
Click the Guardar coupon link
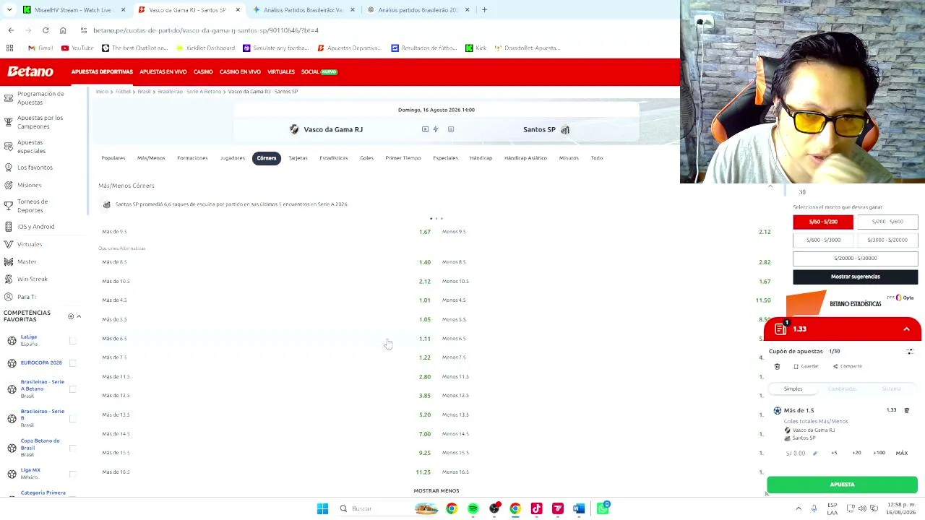click(x=806, y=366)
